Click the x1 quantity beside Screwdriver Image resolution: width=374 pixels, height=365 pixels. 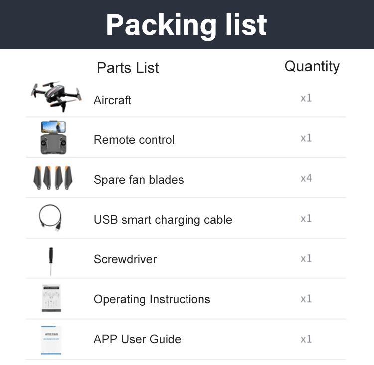click(306, 259)
